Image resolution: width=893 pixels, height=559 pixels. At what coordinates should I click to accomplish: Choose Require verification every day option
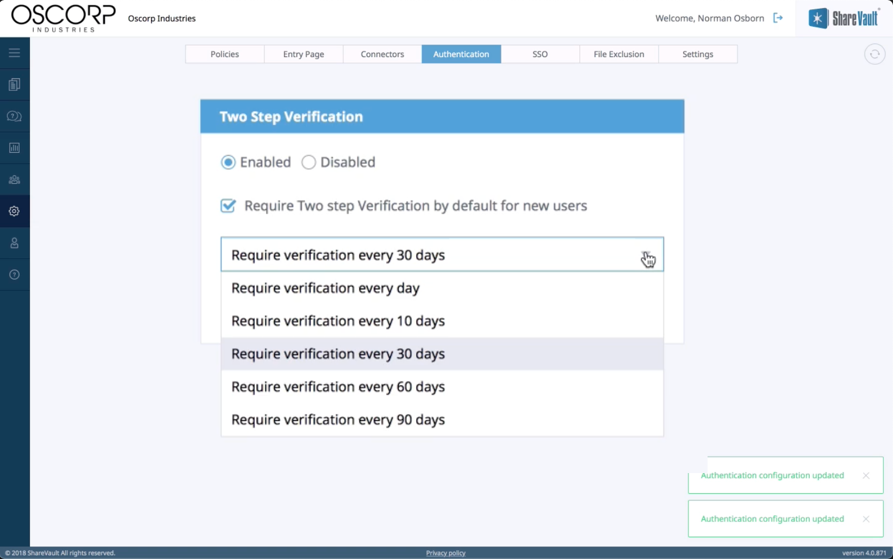[x=442, y=288]
